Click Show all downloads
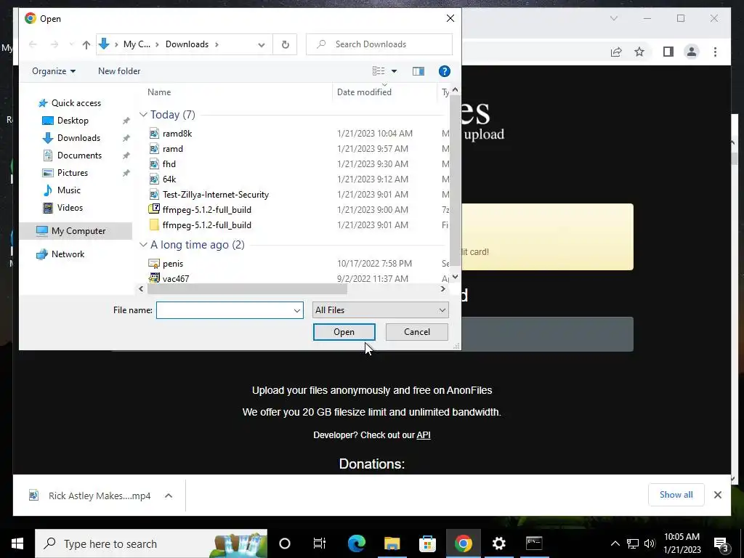The height and width of the screenshot is (558, 744). (x=676, y=495)
